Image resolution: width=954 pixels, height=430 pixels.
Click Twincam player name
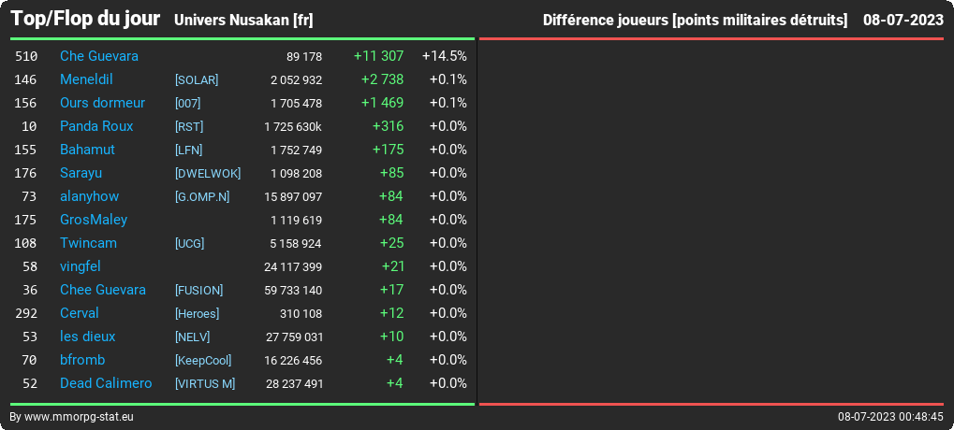pos(88,243)
